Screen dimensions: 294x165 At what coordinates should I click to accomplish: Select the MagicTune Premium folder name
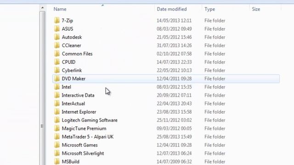84,128
